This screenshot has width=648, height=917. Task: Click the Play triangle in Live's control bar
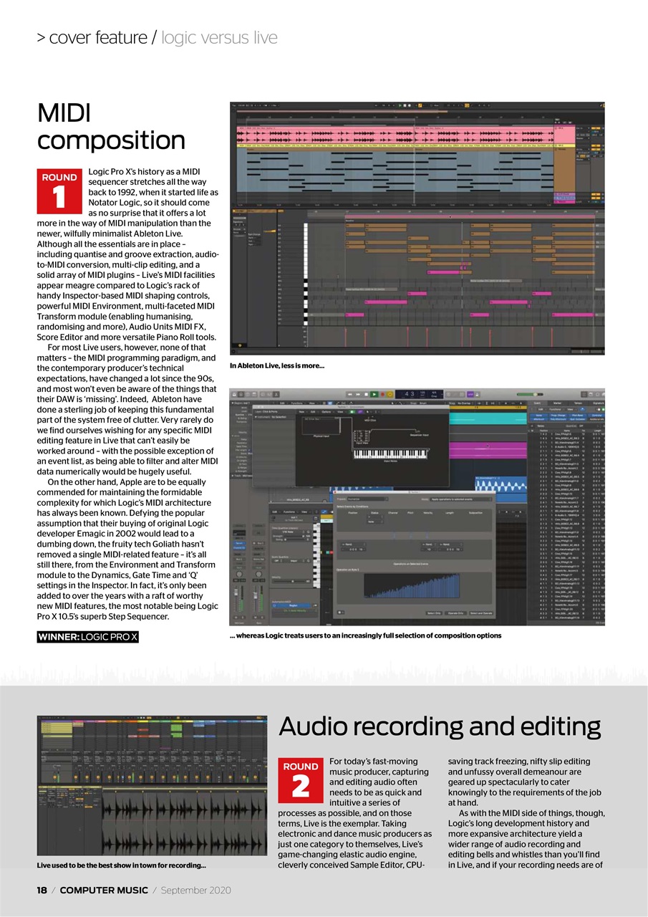[401, 104]
